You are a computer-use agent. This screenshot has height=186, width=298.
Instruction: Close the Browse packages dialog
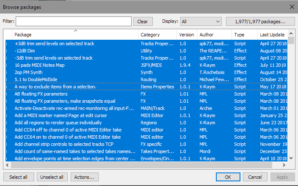click(x=291, y=6)
